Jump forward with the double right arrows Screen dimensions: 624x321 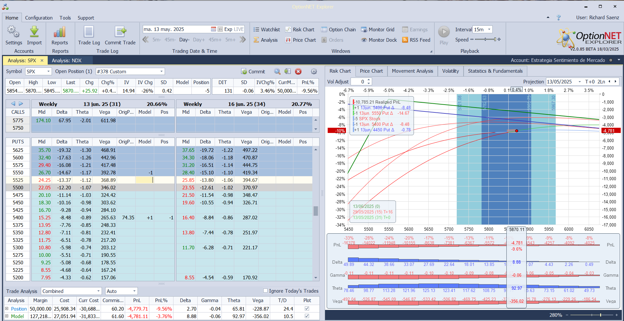[242, 39]
